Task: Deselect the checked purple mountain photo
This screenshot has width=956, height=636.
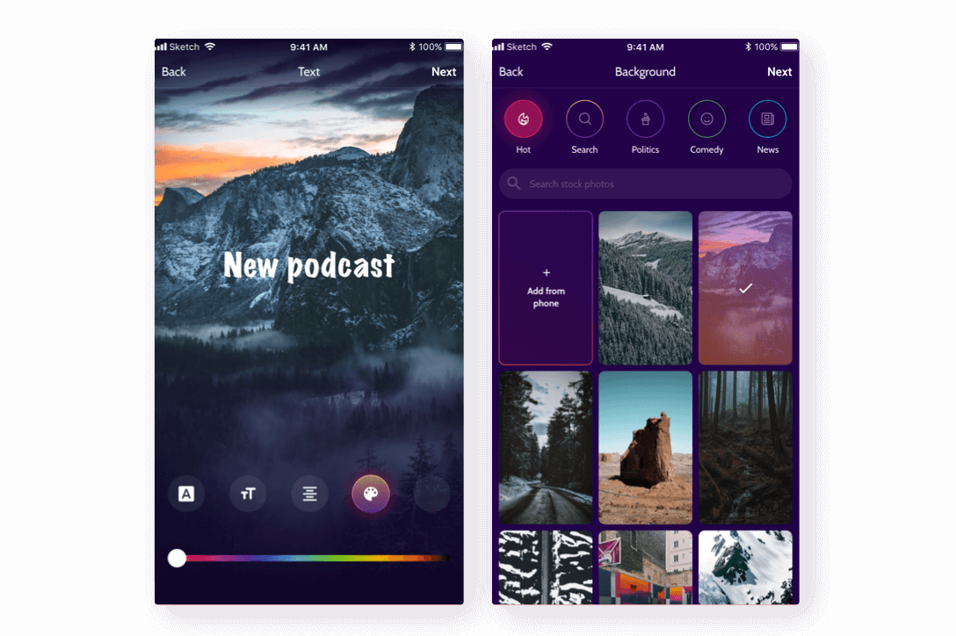Action: [x=745, y=288]
